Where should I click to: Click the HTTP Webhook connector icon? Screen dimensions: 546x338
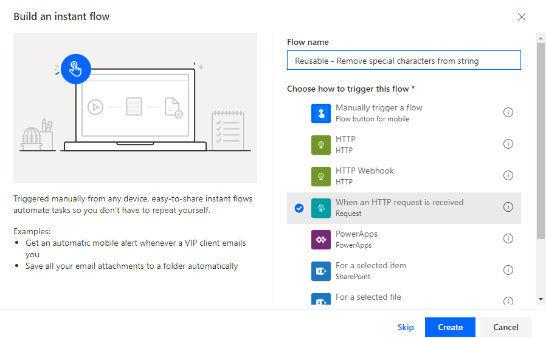click(x=320, y=176)
